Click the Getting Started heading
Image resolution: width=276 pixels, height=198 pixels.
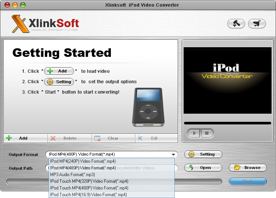pyautogui.click(x=62, y=53)
